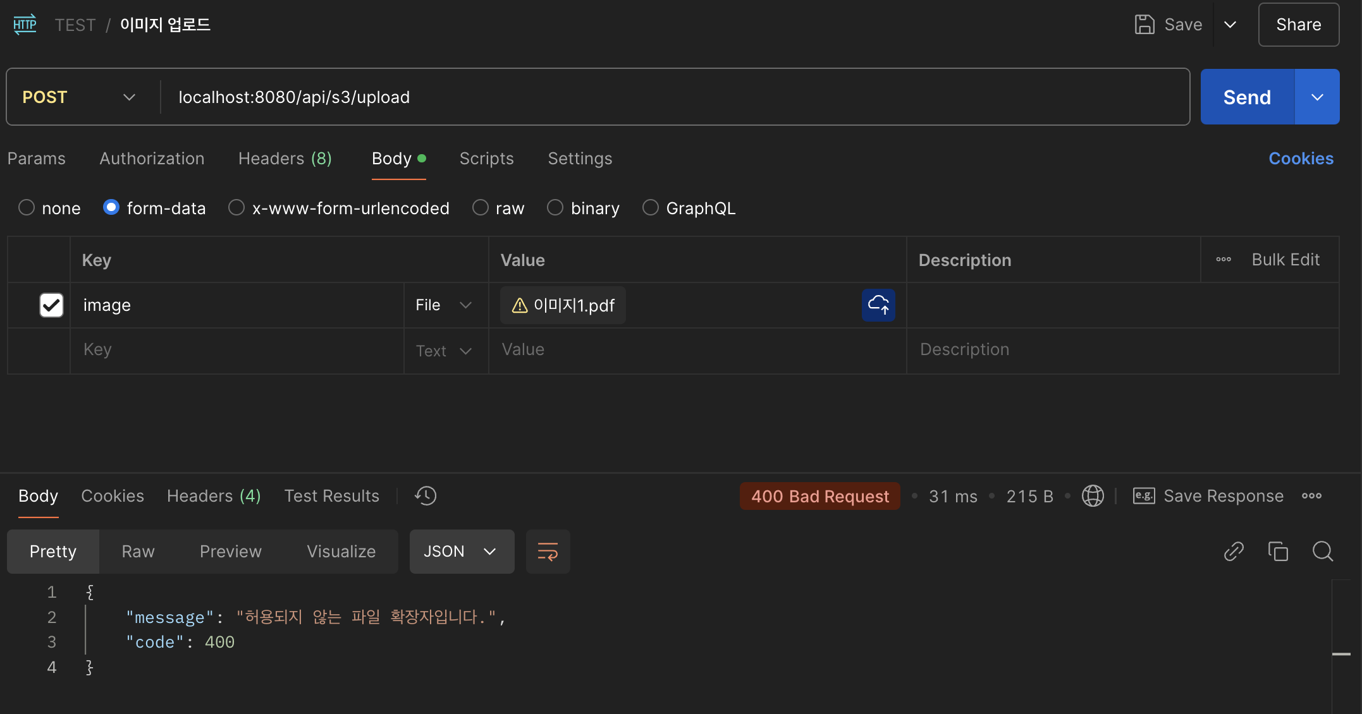This screenshot has height=714, width=1362.
Task: Click the copy response body icon
Action: (x=1278, y=552)
